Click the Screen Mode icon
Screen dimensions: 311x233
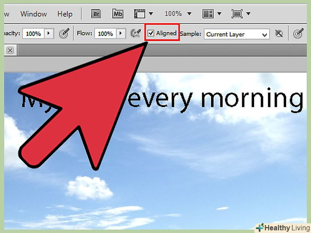[x=237, y=14]
